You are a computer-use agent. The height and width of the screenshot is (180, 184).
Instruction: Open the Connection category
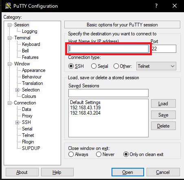(x=25, y=103)
